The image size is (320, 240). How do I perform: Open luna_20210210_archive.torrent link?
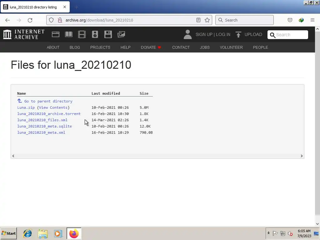pos(49,114)
